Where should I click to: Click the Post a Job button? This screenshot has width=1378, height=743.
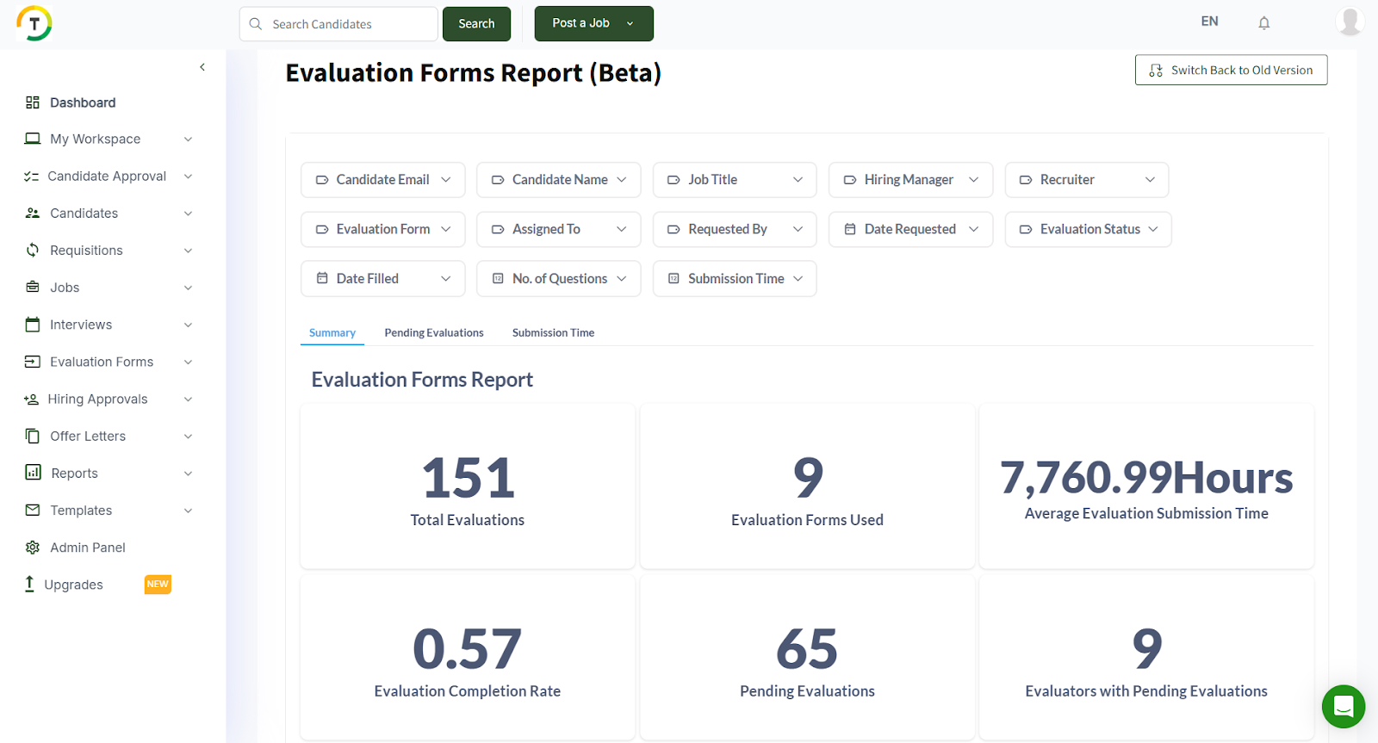[x=582, y=23]
